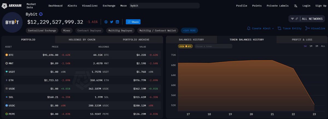Click the $95,696.00 BTC price cell

tap(50, 55)
